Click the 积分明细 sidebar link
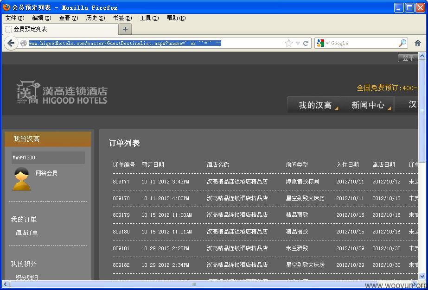 point(26,277)
